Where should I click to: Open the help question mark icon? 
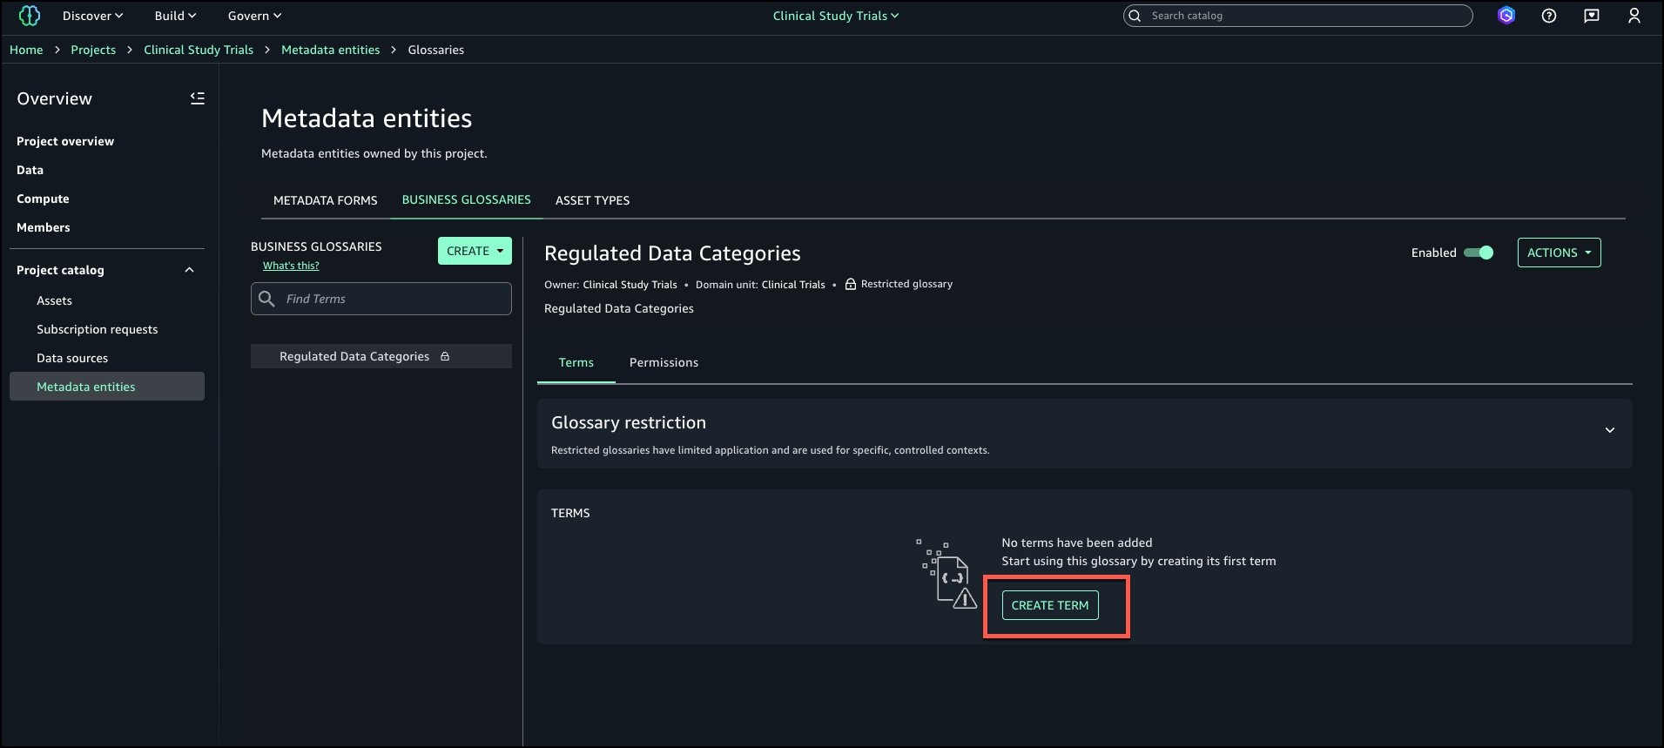tap(1548, 16)
